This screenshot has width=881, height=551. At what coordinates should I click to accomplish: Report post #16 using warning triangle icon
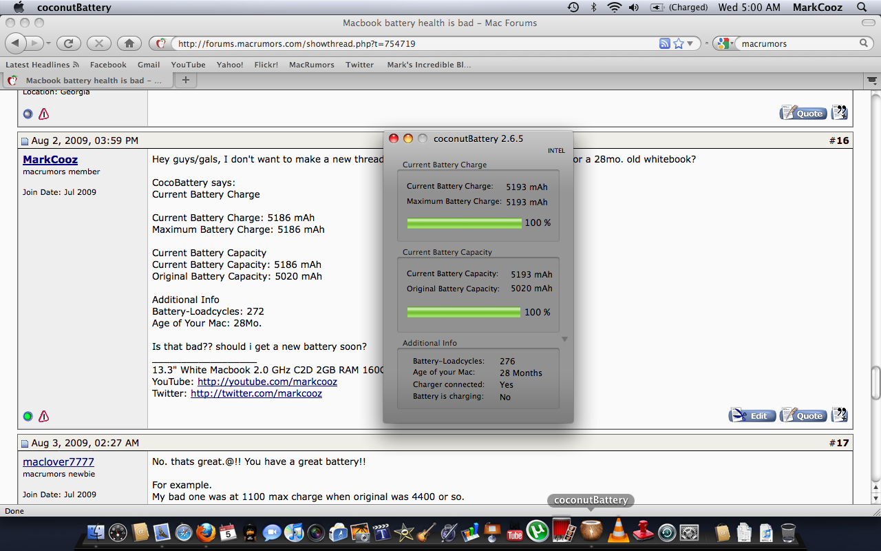(x=44, y=416)
